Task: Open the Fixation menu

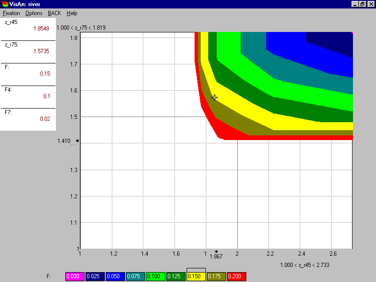Action: tap(11, 13)
